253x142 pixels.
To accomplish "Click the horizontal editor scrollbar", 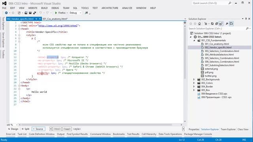I will tap(96, 125).
